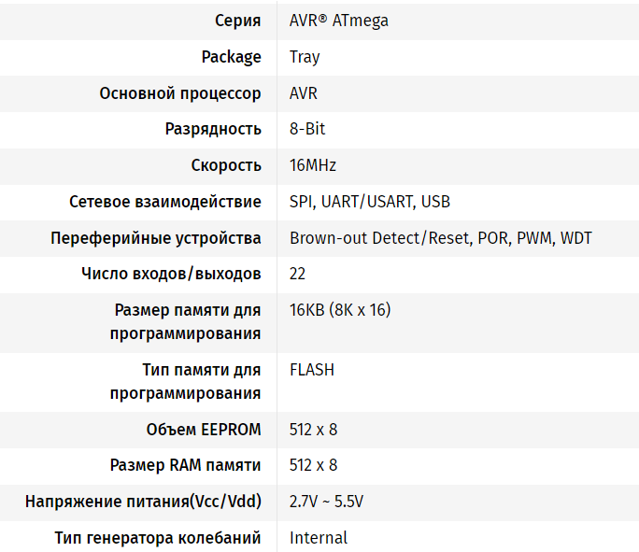Click the "Число входов/выходов" label
639x552 pixels.
171,274
